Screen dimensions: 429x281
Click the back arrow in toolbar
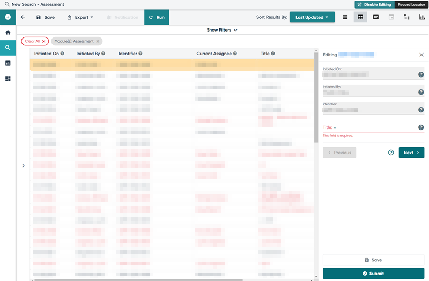pyautogui.click(x=23, y=17)
